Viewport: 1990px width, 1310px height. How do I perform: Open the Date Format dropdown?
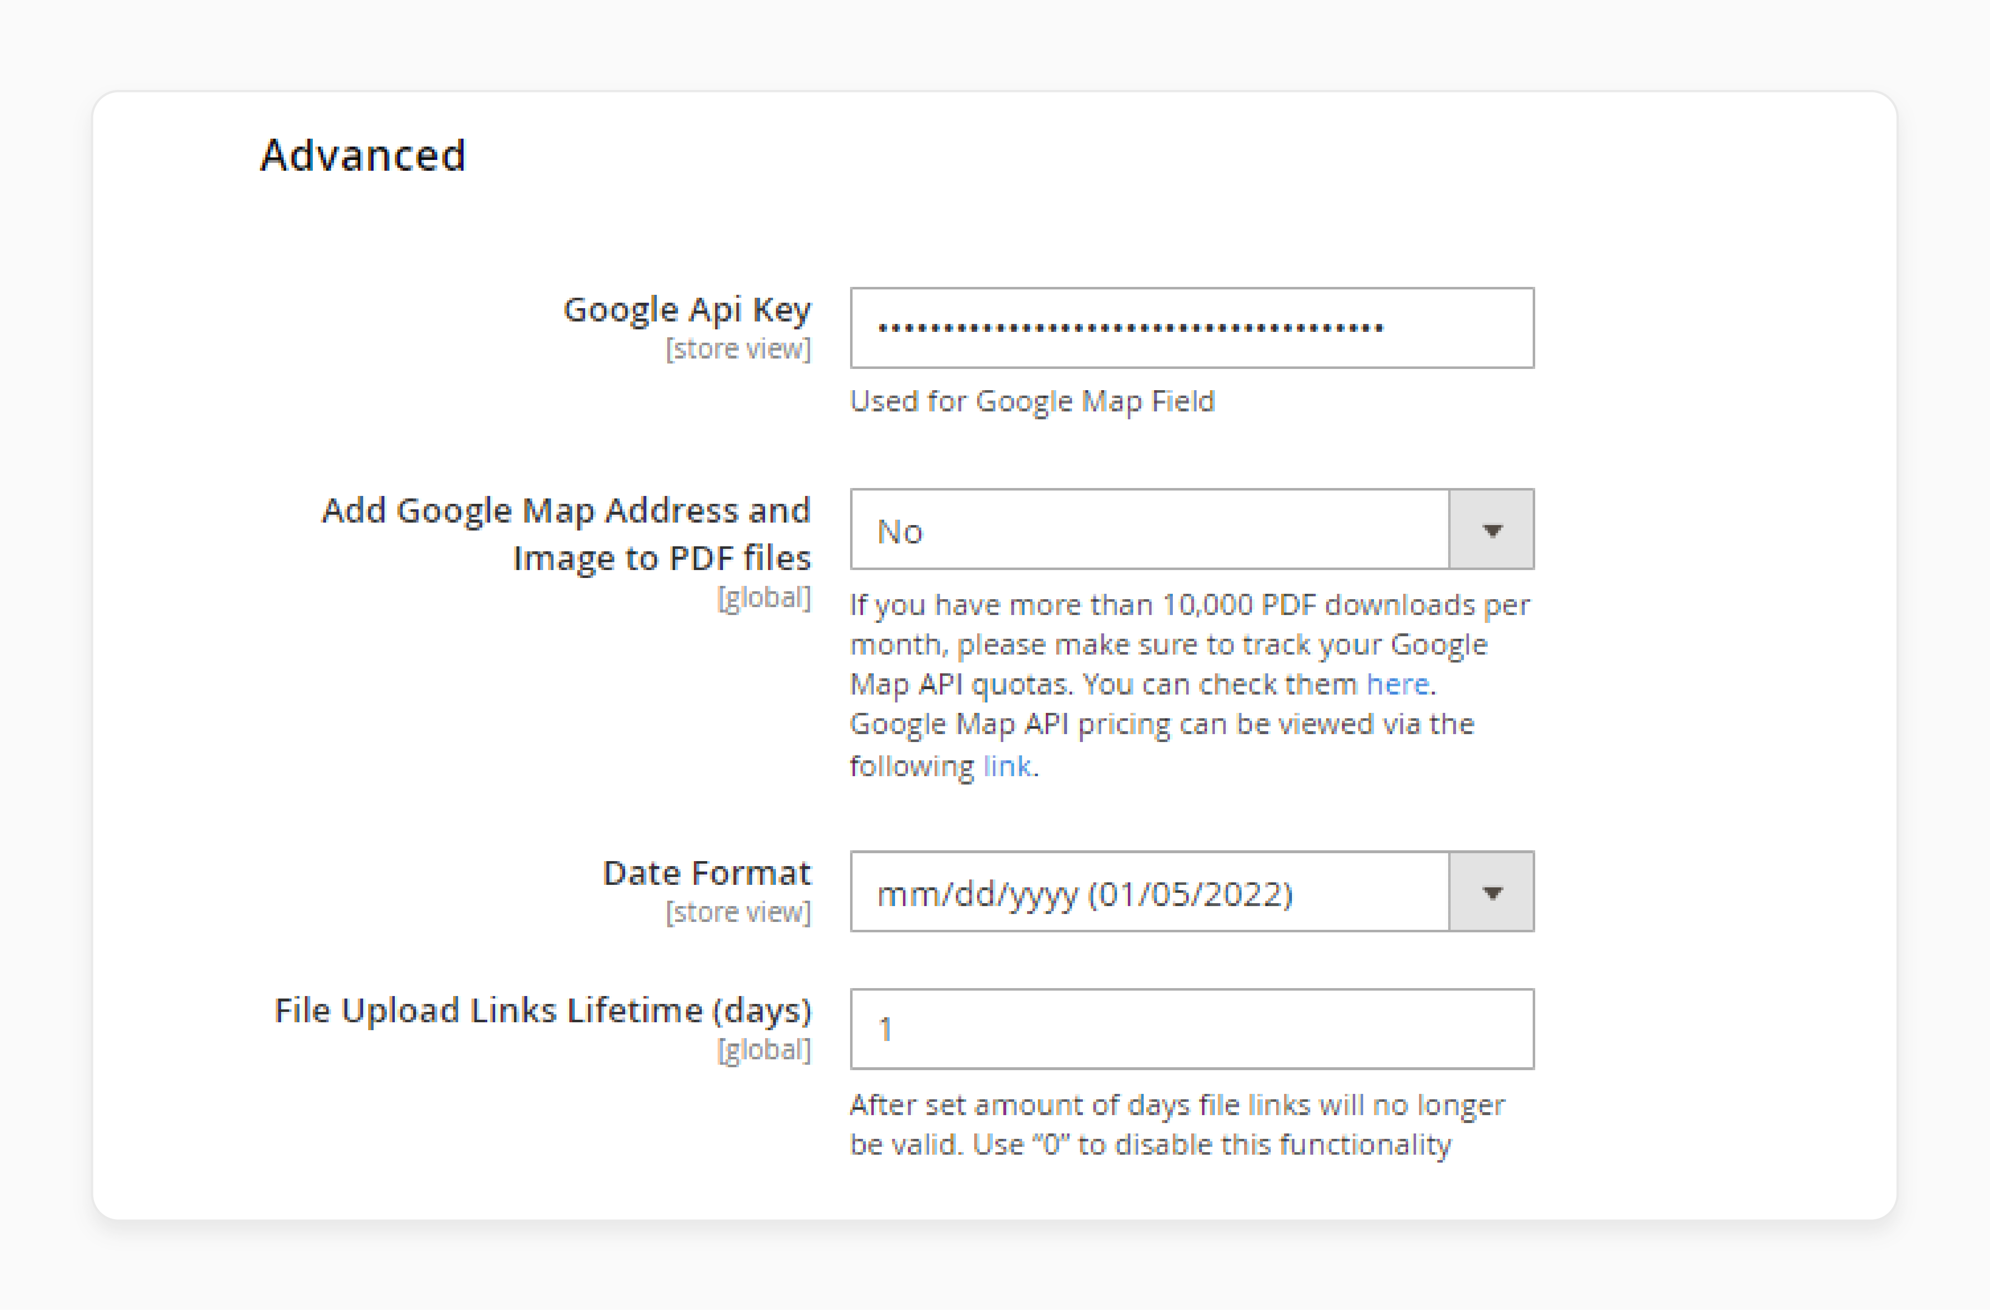(x=1192, y=891)
